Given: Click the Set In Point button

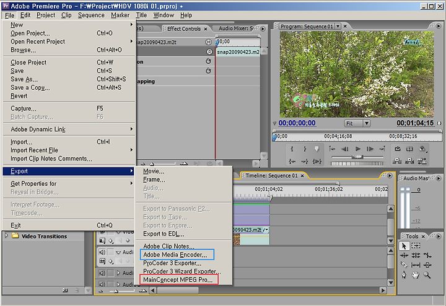Looking at the screenshot, I should tap(292, 149).
